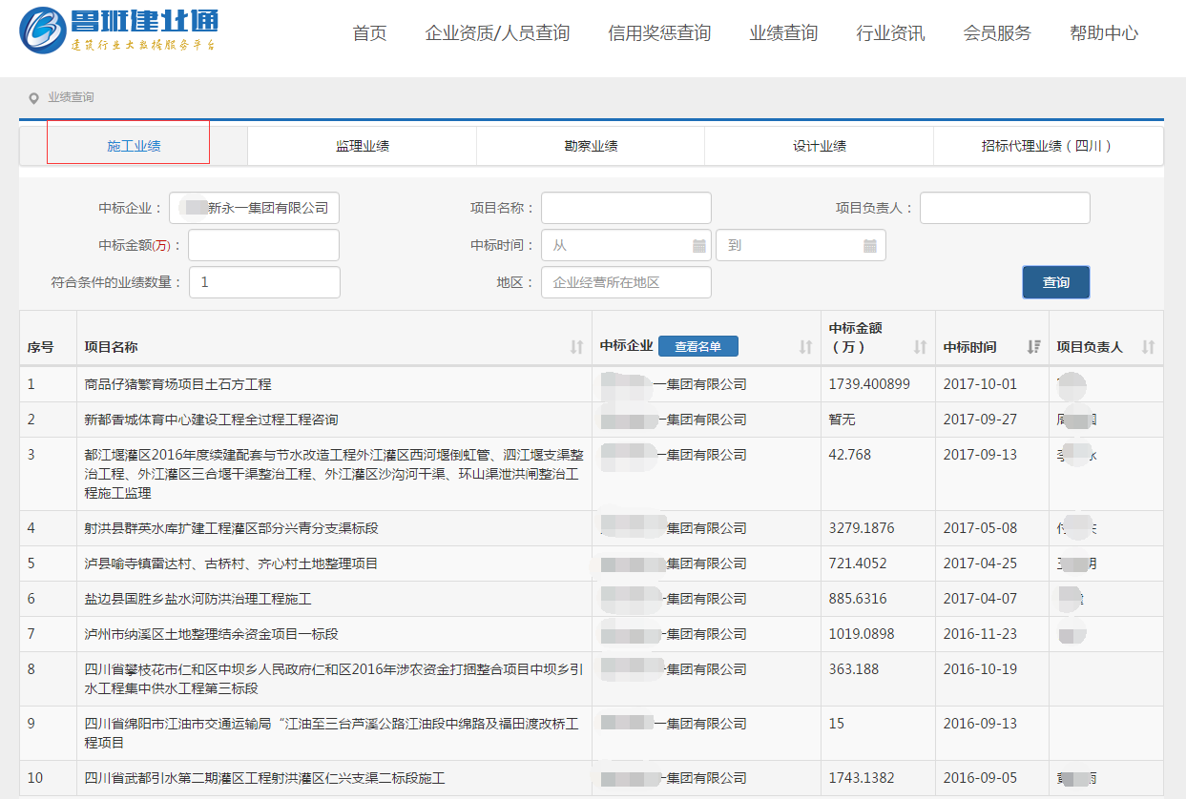Sort by 中标金额 column arrows
Screen dimensions: 1186x799
point(920,347)
